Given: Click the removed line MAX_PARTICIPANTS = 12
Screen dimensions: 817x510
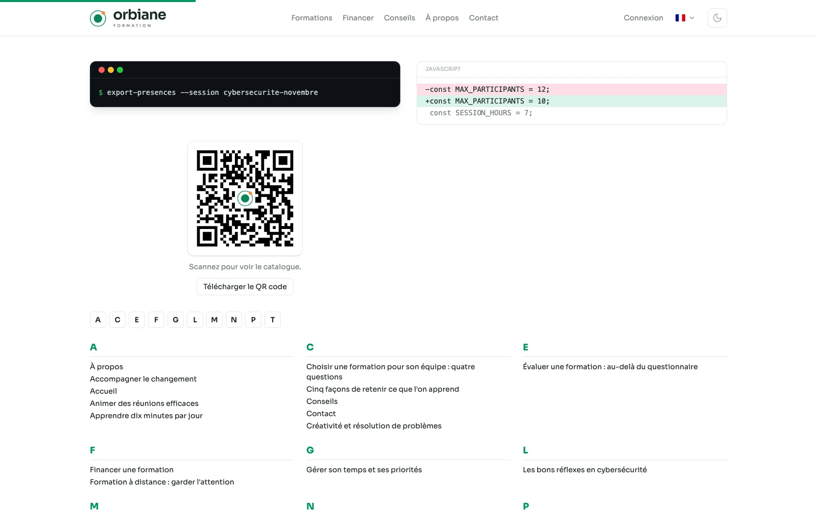Looking at the screenshot, I should coord(572,89).
